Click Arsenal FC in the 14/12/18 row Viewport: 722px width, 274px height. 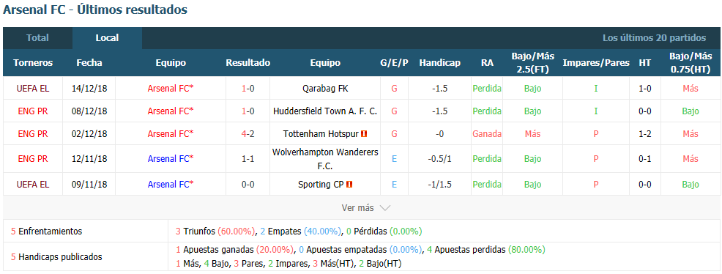point(171,89)
